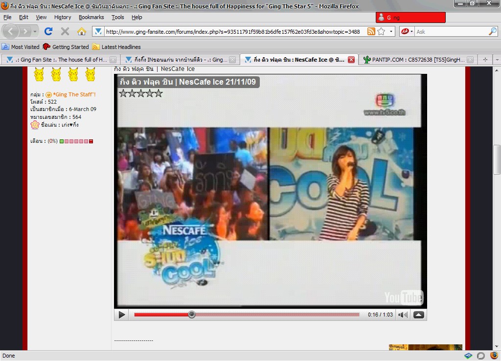Image resolution: width=501 pixels, height=361 pixels.
Task: Open the View menu
Action: tap(41, 17)
